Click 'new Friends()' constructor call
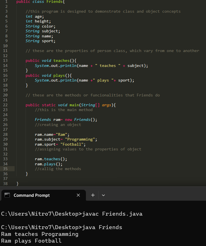This screenshot has height=246, width=206. coord(81,120)
